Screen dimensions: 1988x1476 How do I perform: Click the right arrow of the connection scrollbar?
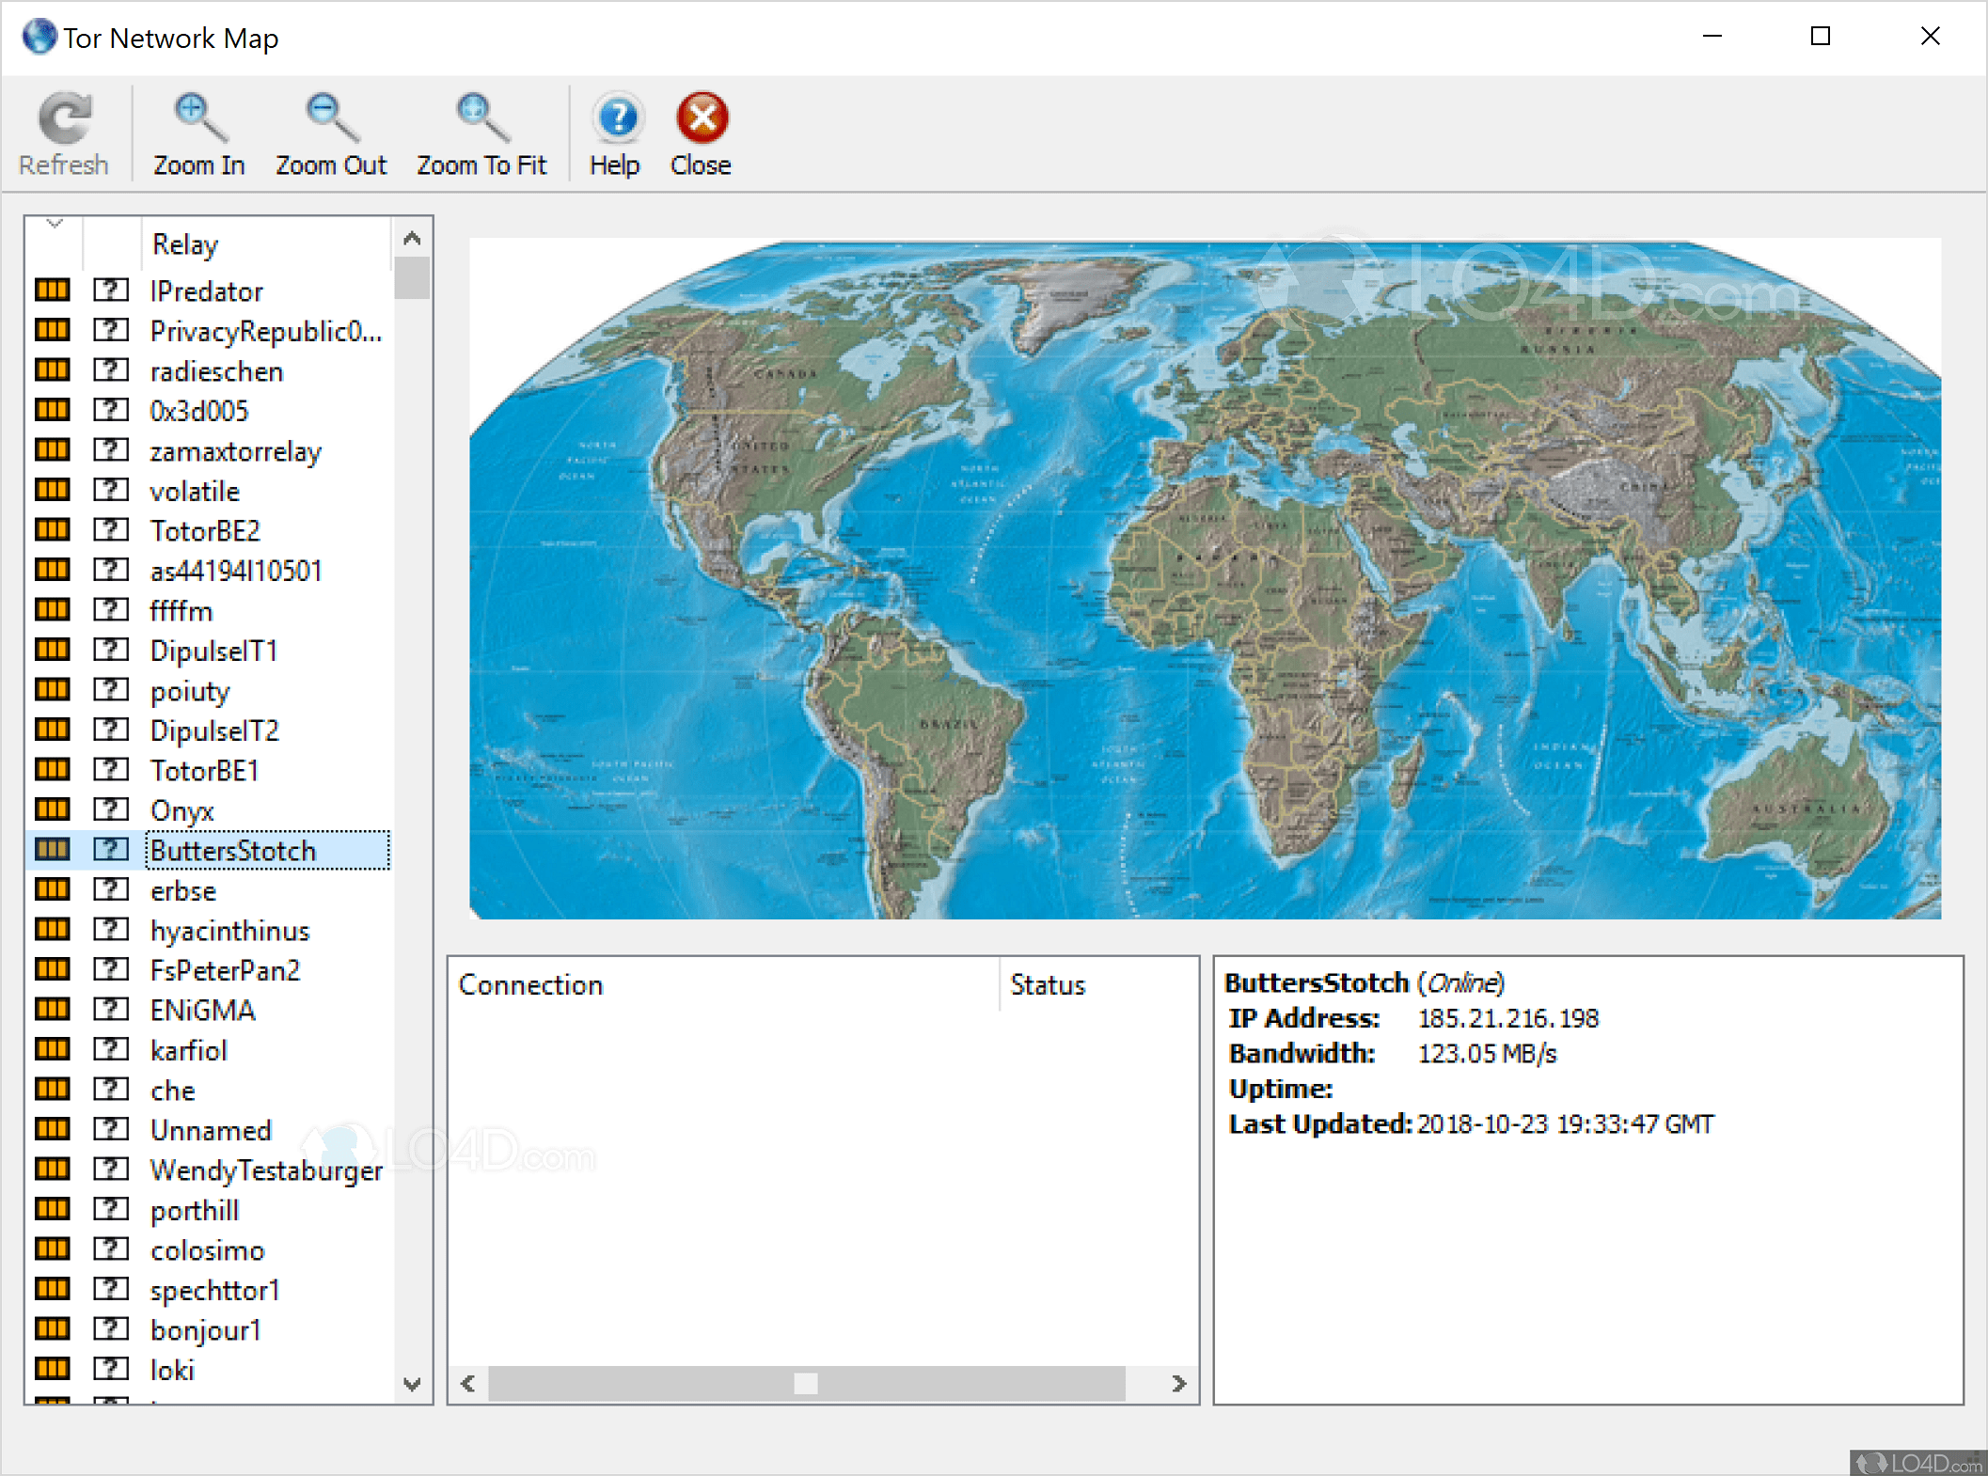tap(1178, 1383)
